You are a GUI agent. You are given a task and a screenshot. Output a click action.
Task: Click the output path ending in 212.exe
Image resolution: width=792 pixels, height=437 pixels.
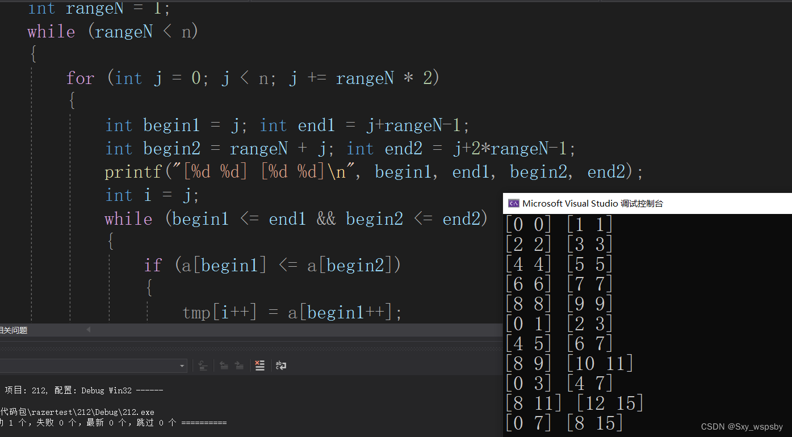click(77, 412)
